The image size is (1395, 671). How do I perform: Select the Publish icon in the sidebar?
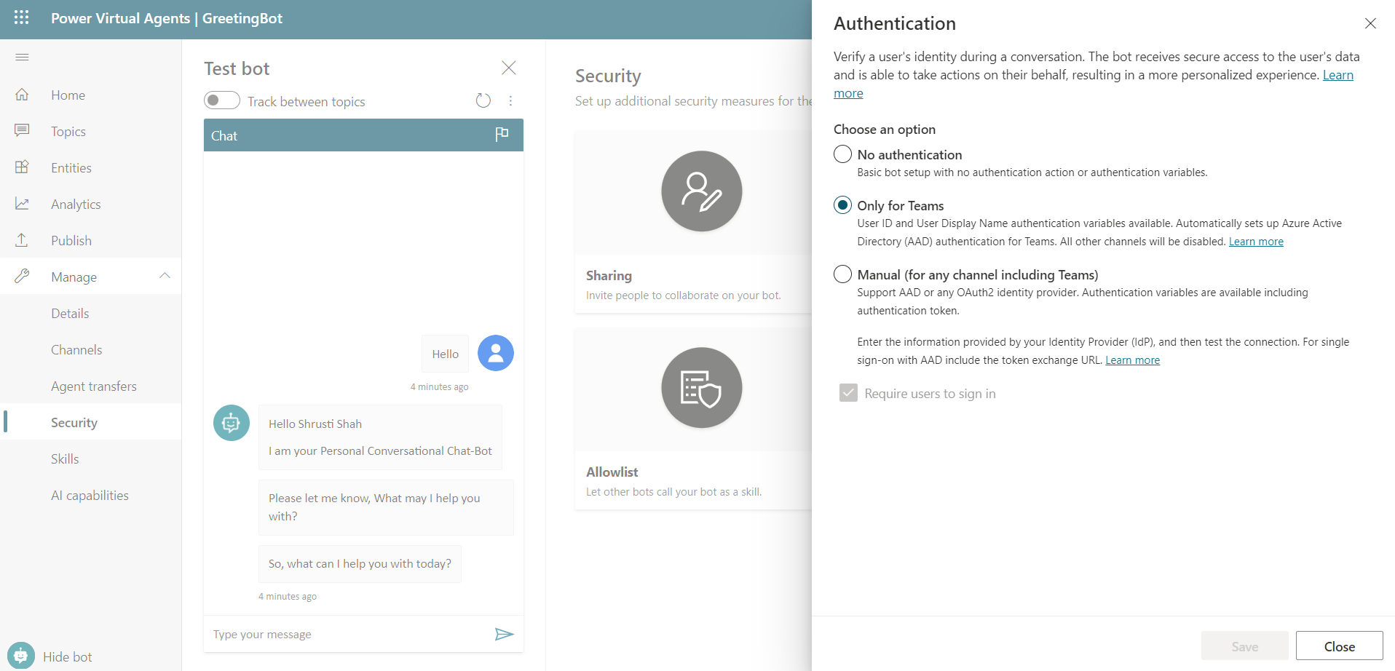[x=22, y=239]
